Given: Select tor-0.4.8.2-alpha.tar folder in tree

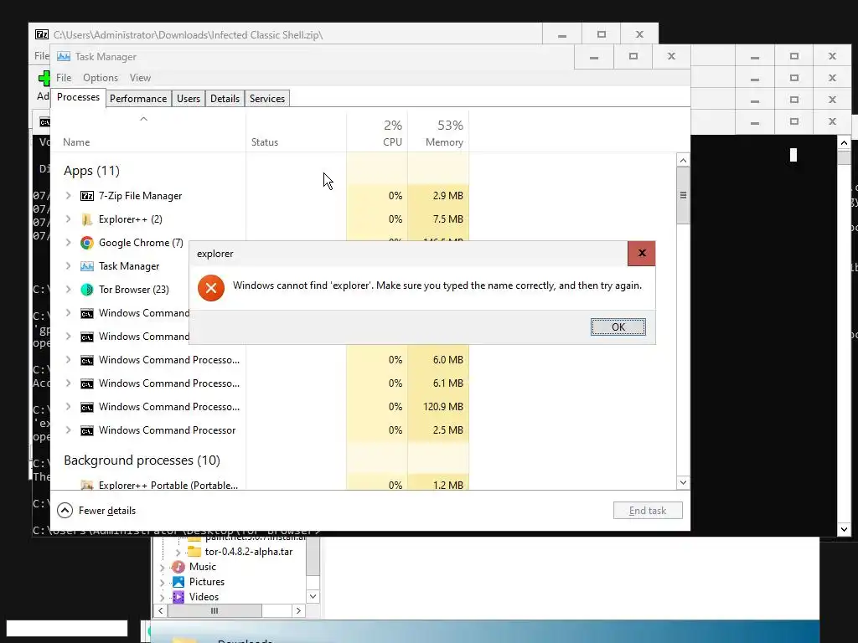Looking at the screenshot, I should click(x=248, y=552).
